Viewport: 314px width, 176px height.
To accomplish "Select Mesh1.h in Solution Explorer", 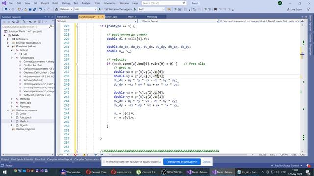I will coord(24,121).
